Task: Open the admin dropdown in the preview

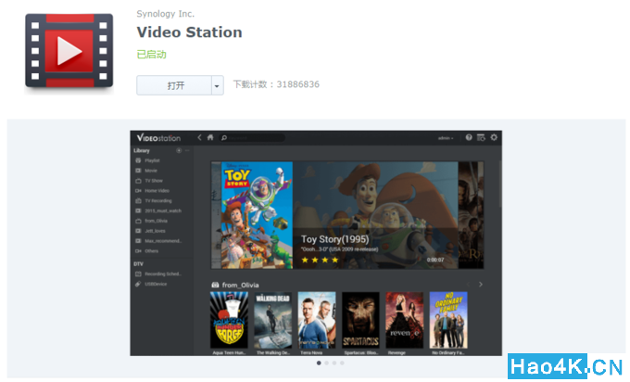Action: [x=446, y=138]
